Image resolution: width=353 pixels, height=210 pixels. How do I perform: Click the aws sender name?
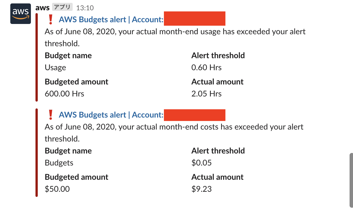(x=42, y=8)
